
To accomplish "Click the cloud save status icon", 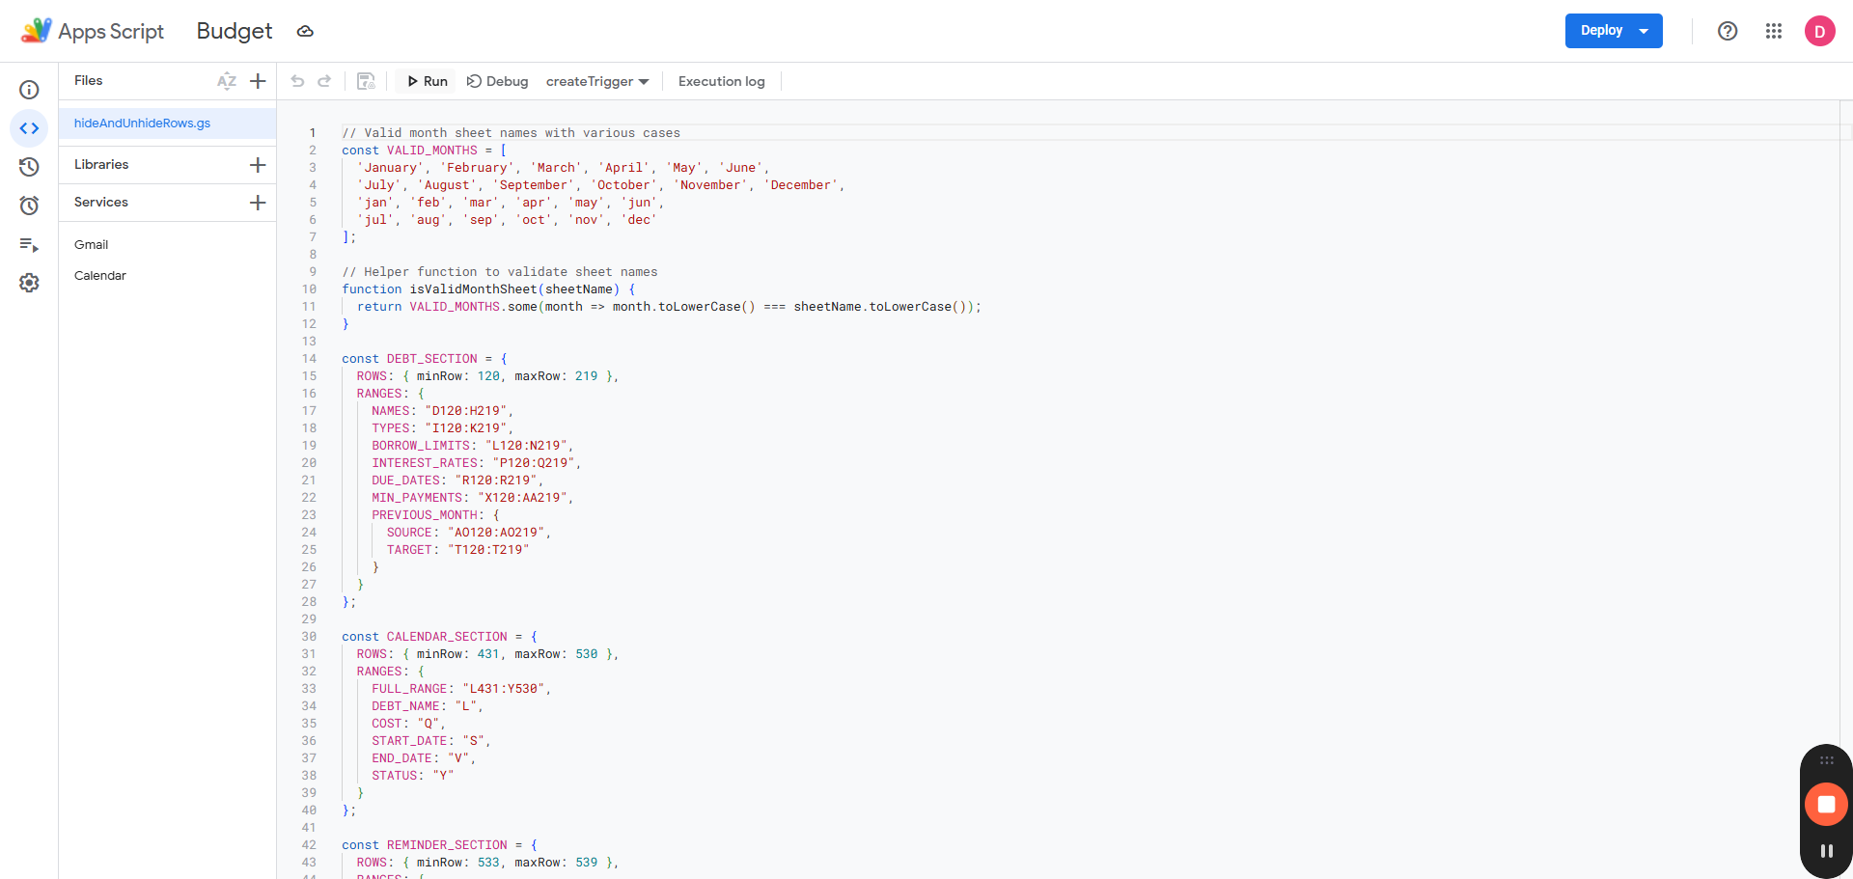I will pos(305,31).
